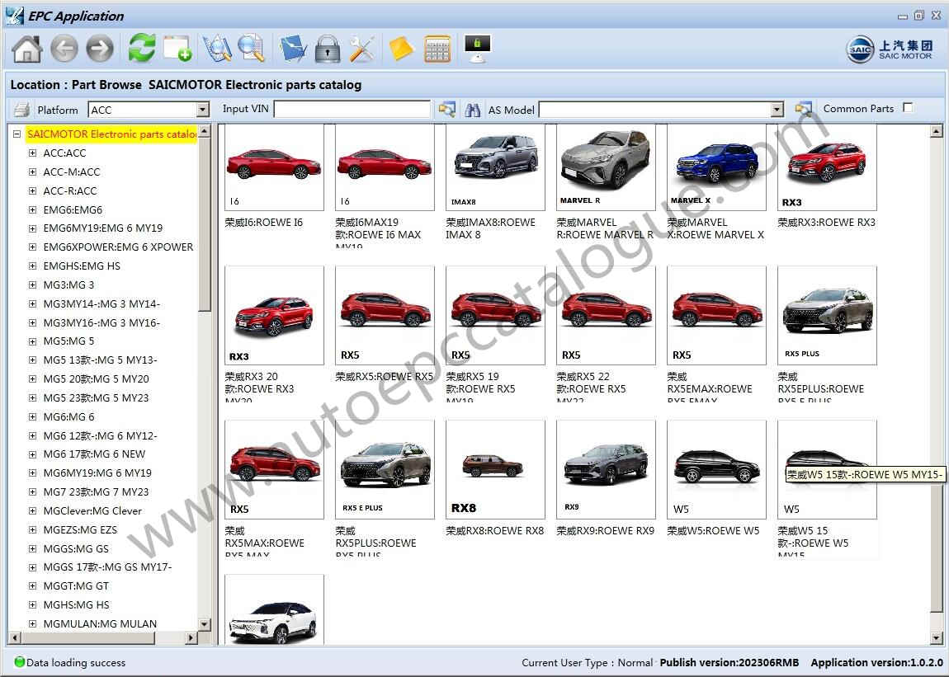The height and width of the screenshot is (677, 949).
Task: Select EMG6XPOWER:EMG 6 XPOWER tree item
Action: (x=118, y=247)
